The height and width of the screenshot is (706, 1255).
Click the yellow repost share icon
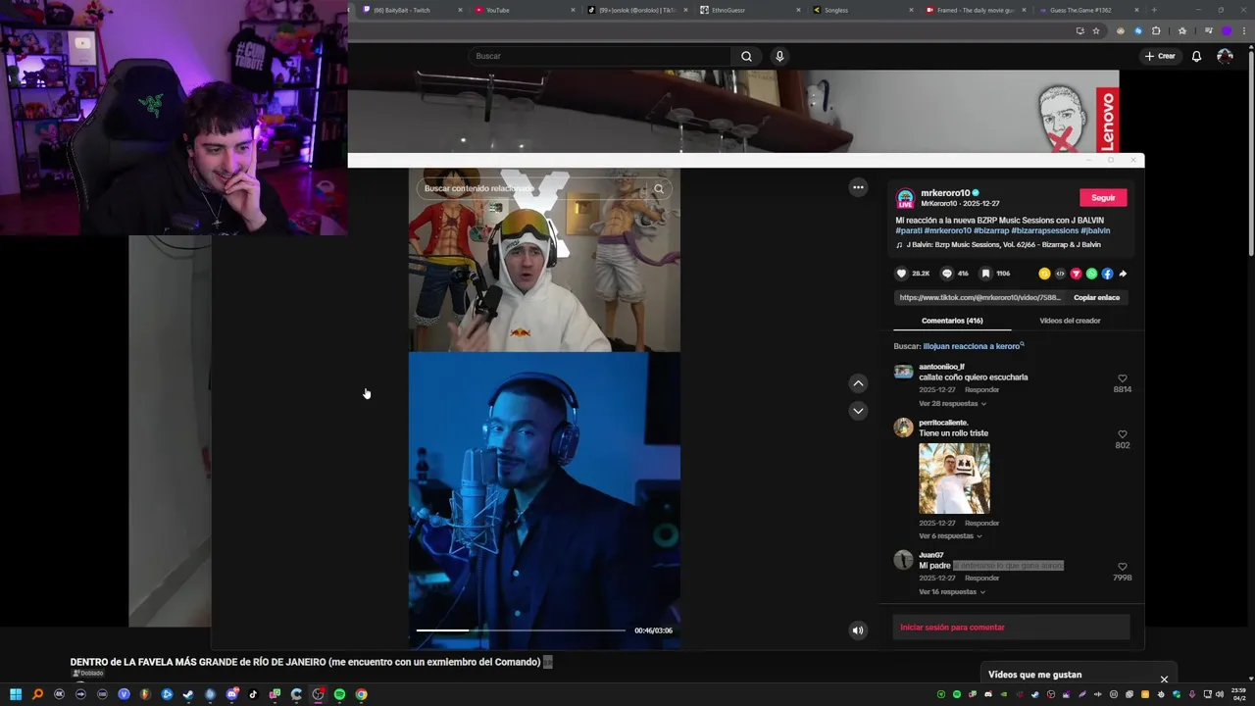tap(1044, 274)
